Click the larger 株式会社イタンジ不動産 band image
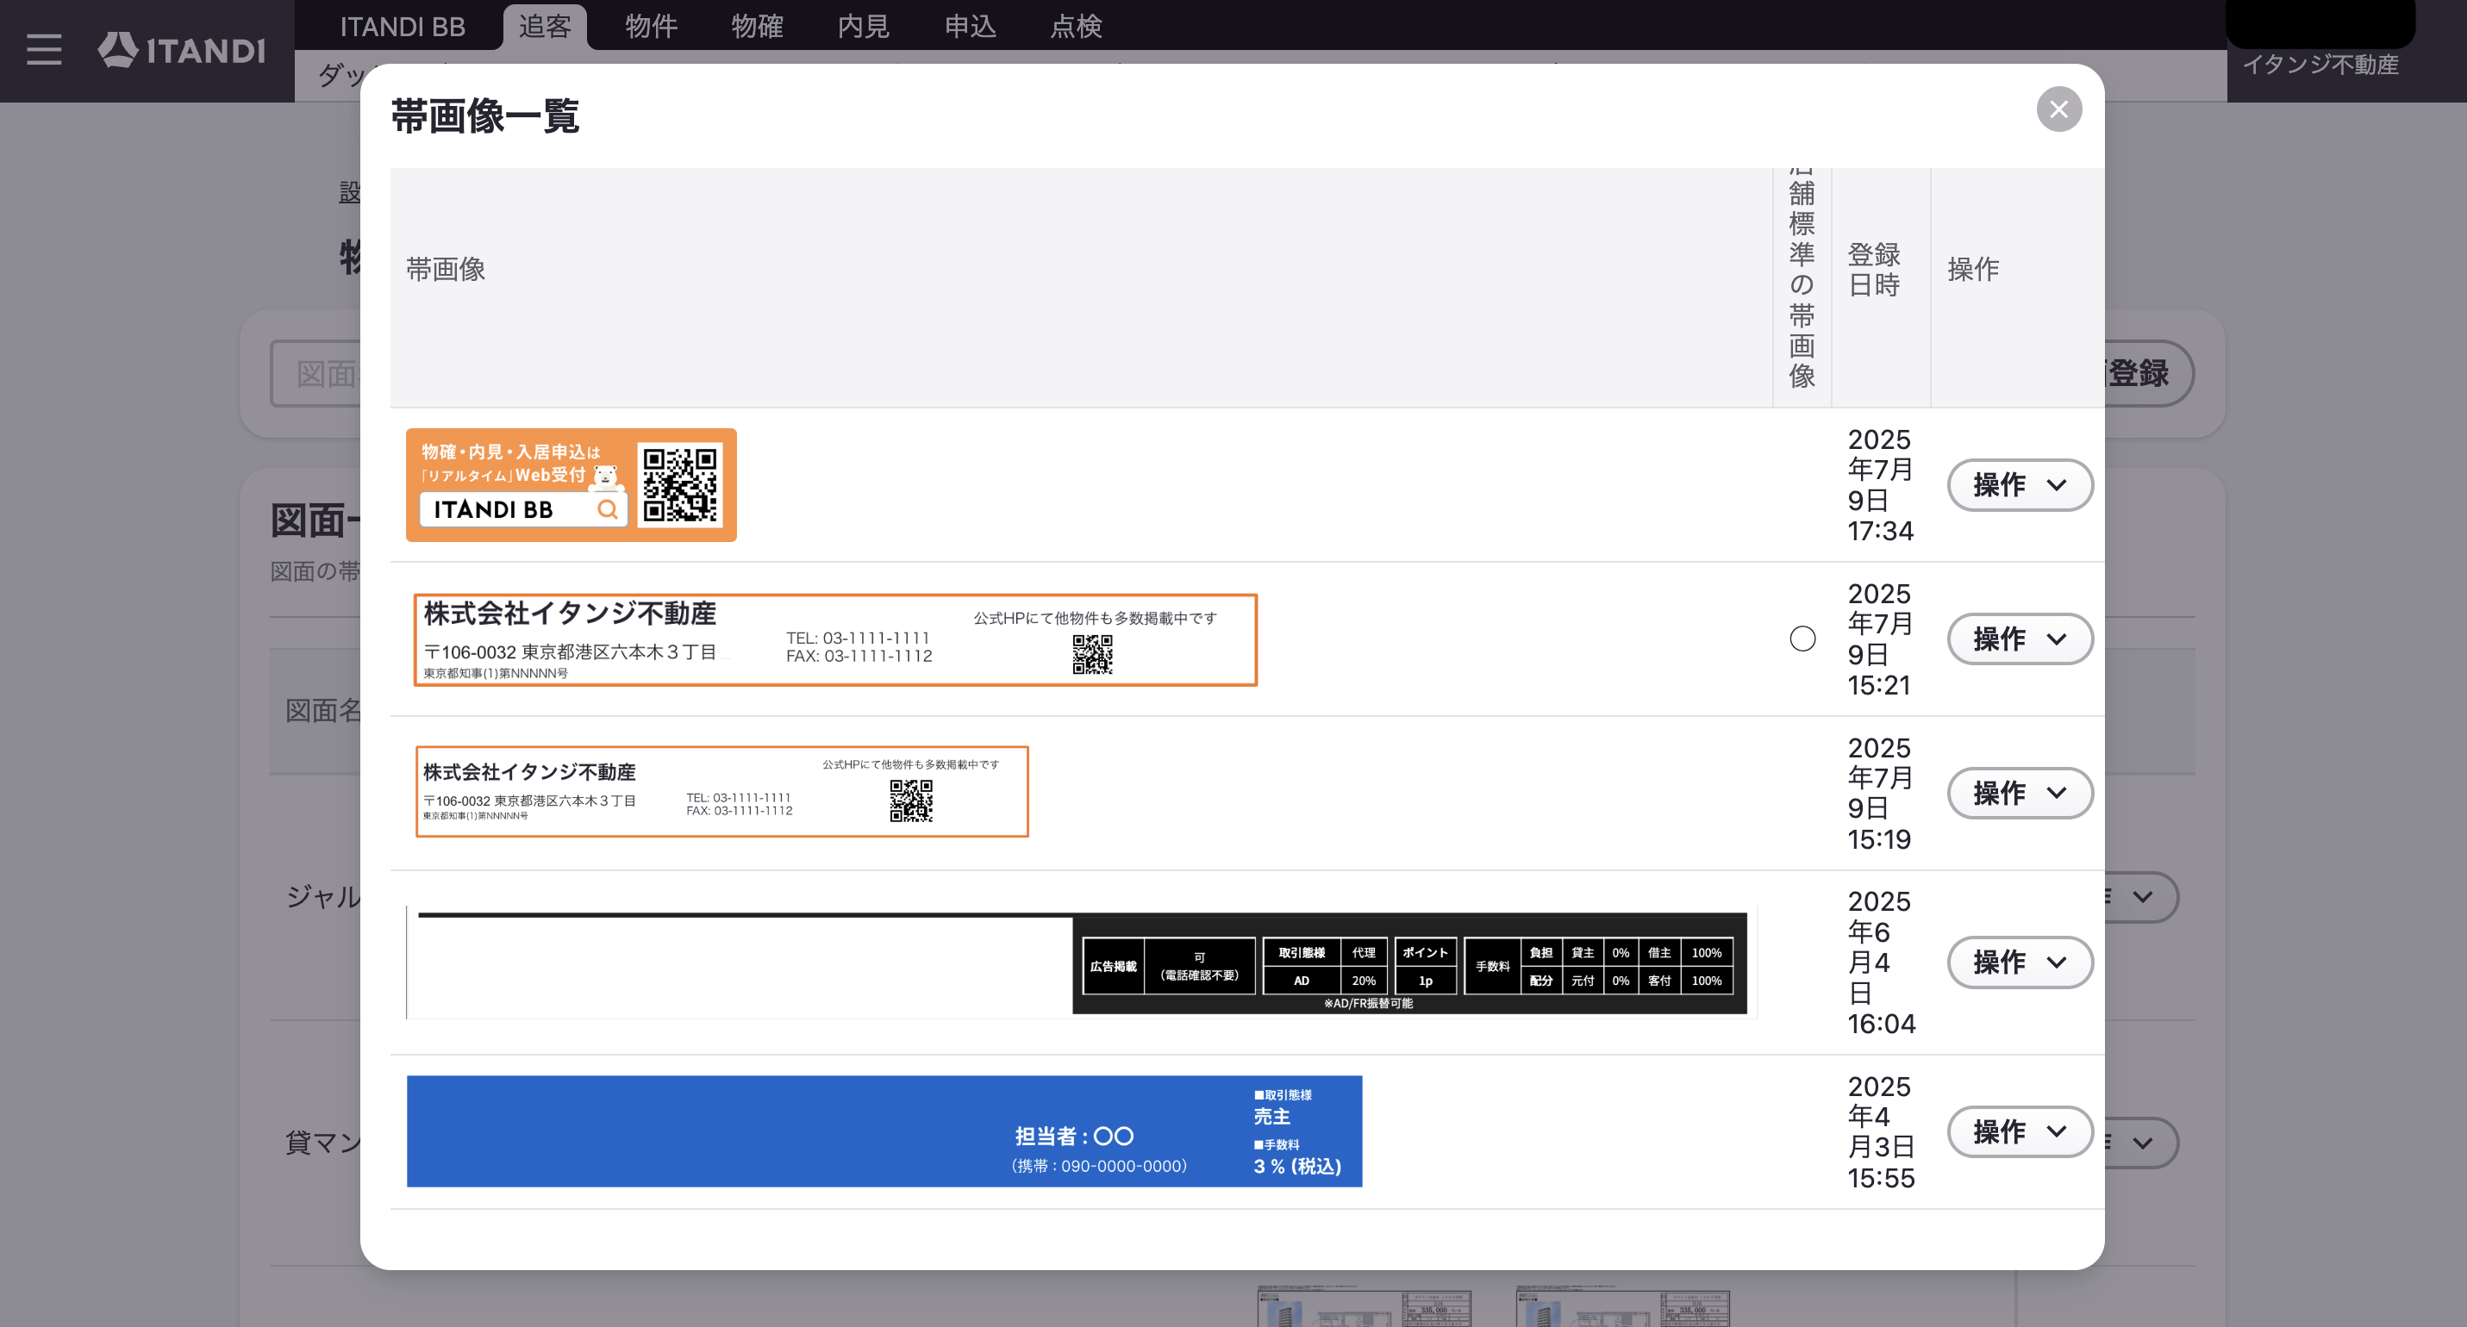The width and height of the screenshot is (2467, 1327). coord(835,639)
